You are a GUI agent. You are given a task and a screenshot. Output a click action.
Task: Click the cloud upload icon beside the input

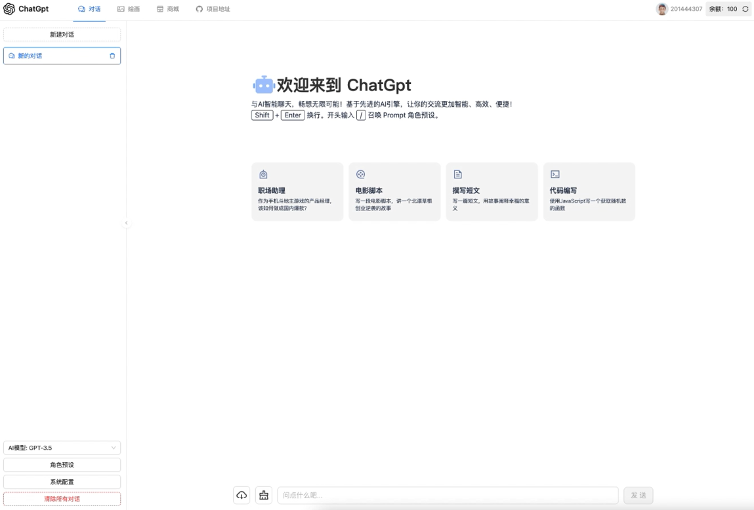pos(241,495)
